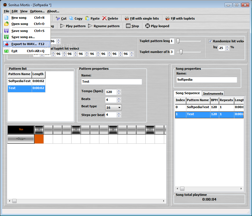Click the Stop square icon

pos(128,26)
